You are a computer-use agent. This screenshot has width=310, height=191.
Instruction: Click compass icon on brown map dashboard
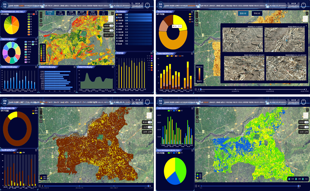click(41, 117)
